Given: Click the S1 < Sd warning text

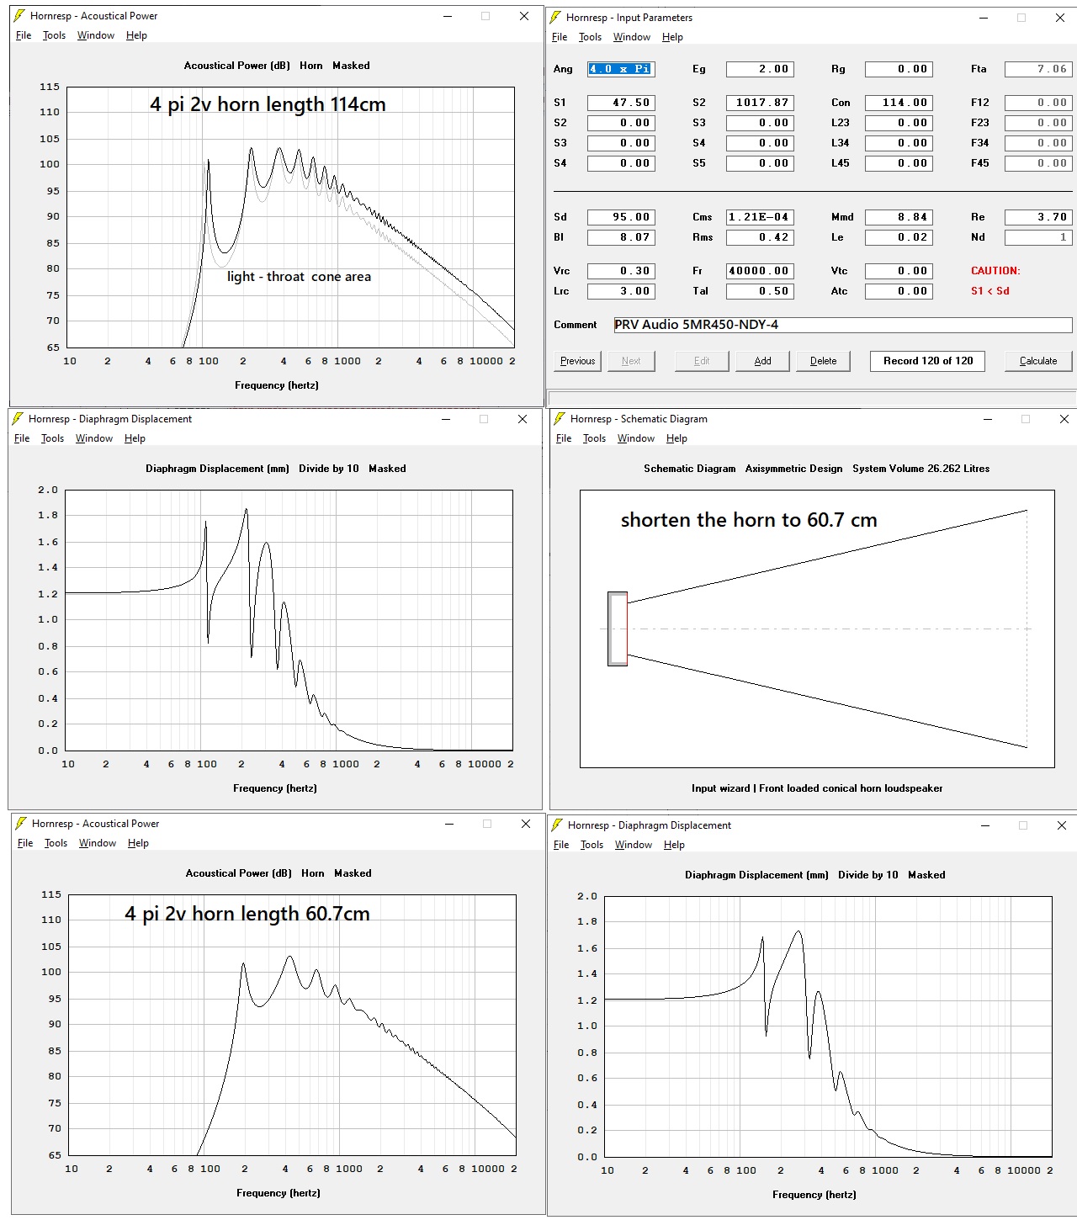Looking at the screenshot, I should point(990,291).
